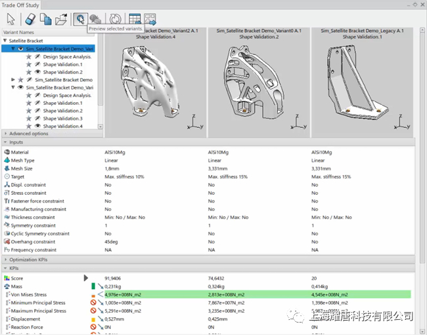The height and width of the screenshot is (335, 427).
Task: Click the Overhang constraint row icon
Action: 7,241
